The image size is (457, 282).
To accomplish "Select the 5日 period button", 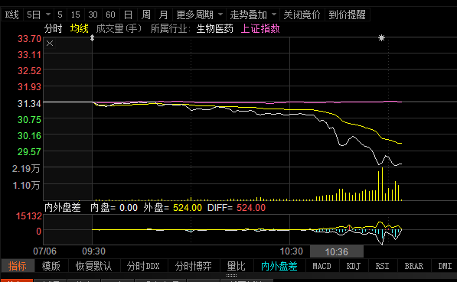I will (34, 15).
